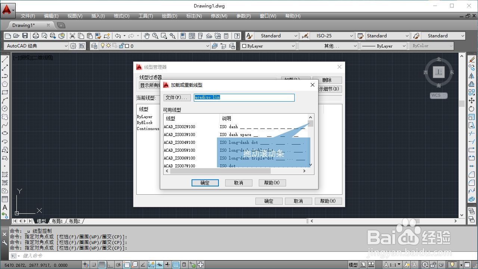The image size is (478, 269).
Task: Click the Plot printer icon
Action: 36,36
